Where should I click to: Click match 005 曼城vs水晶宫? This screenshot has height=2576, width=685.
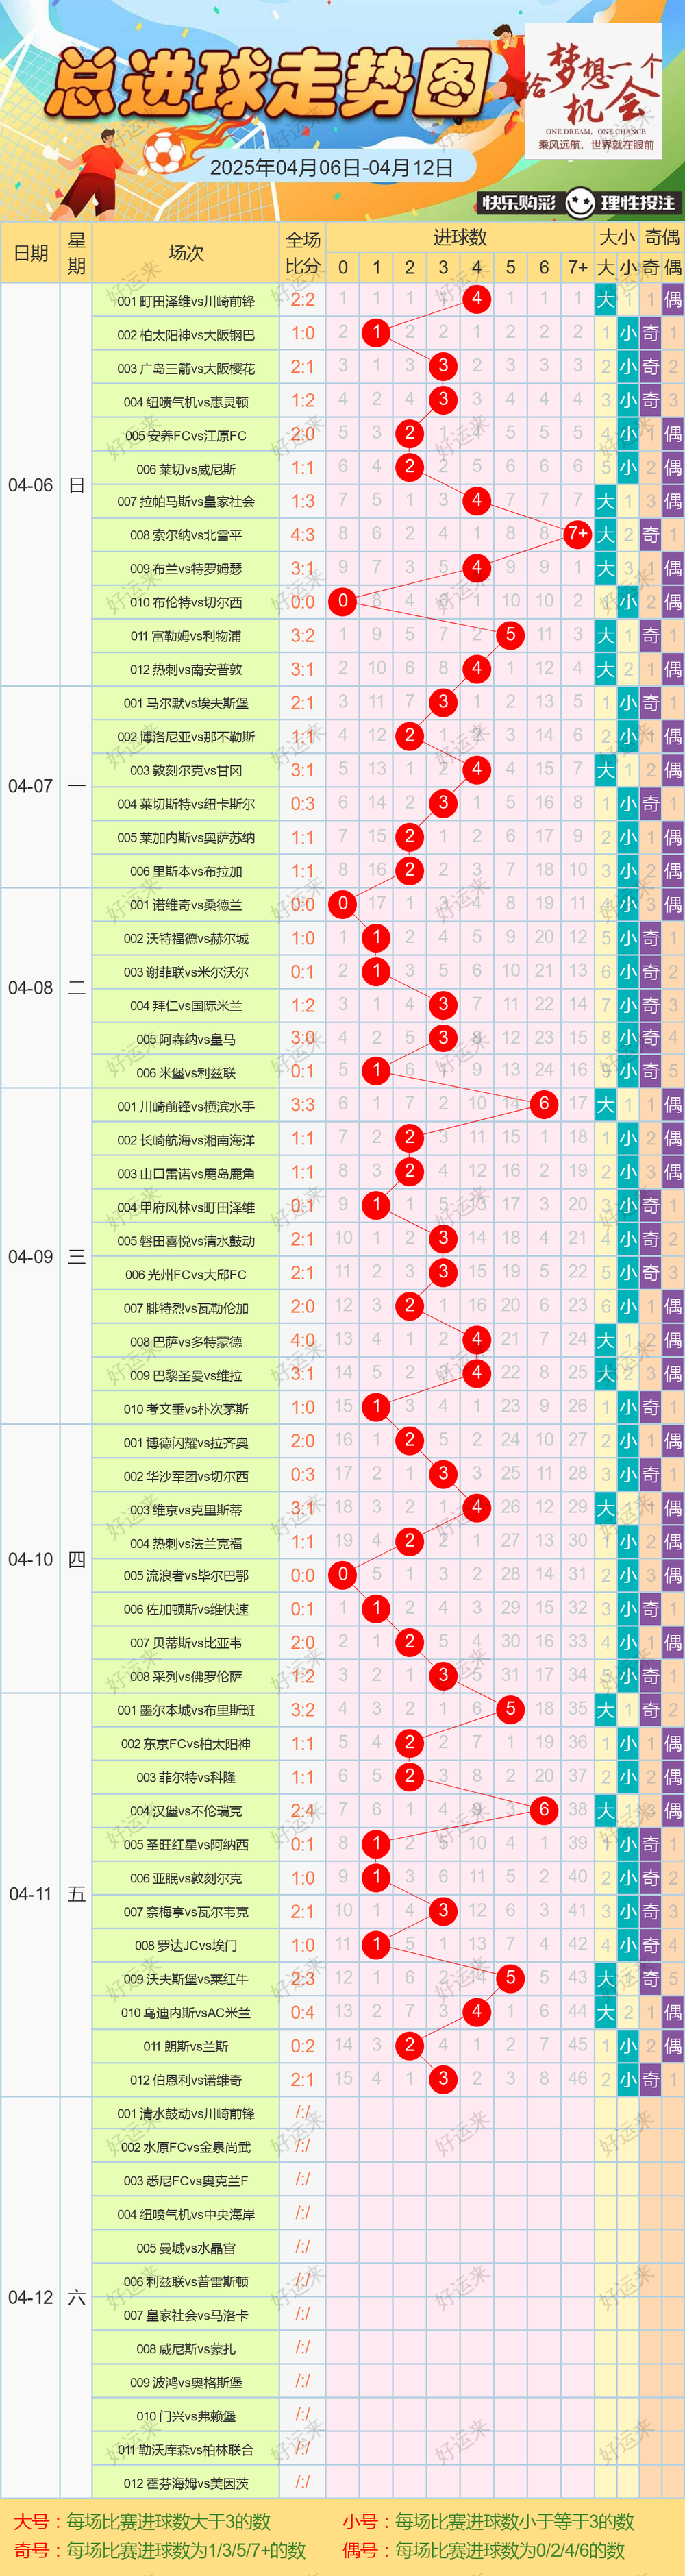186,2248
